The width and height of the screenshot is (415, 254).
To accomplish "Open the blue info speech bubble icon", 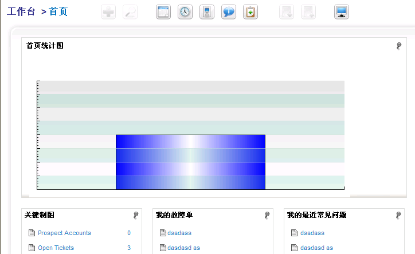I will pos(229,11).
